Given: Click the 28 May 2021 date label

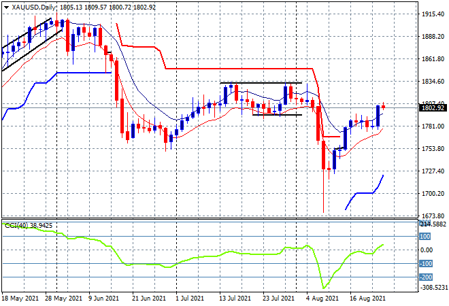Looking at the screenshot, I should tap(63, 299).
